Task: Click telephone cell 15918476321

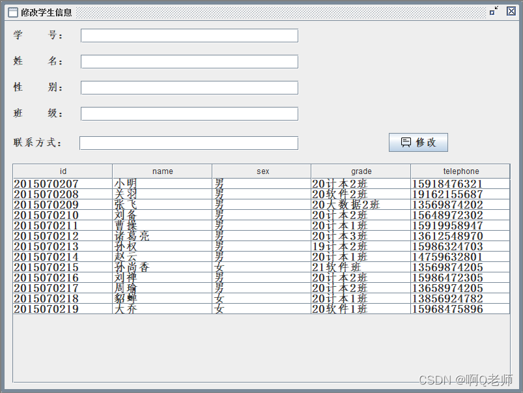Action: 460,184
